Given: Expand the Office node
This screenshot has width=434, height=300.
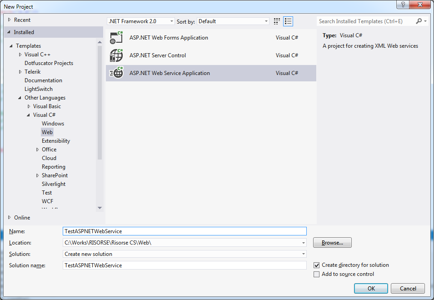Looking at the screenshot, I should coord(37,150).
